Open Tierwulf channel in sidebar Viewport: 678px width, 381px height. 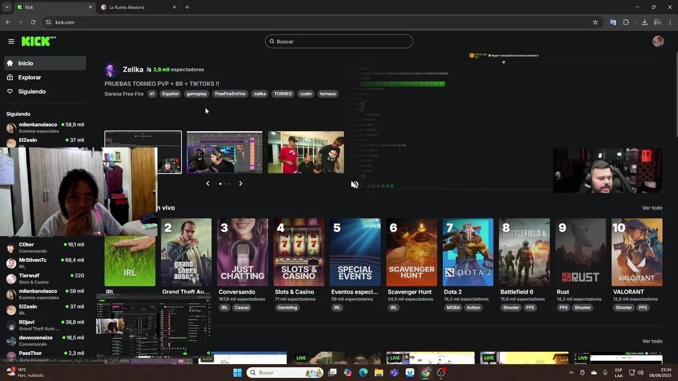pyautogui.click(x=45, y=278)
